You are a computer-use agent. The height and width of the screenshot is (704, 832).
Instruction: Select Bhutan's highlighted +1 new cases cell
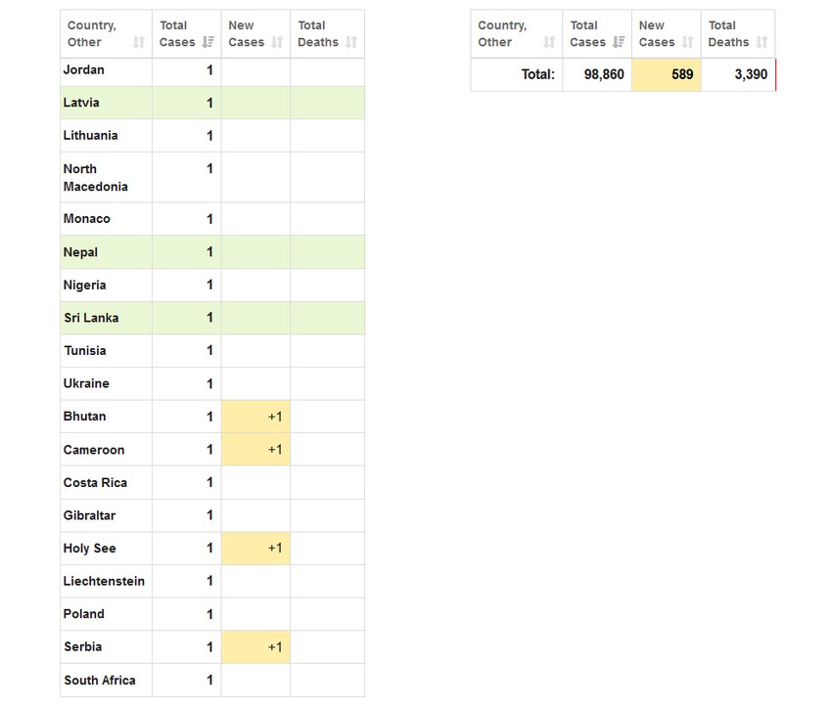(256, 417)
